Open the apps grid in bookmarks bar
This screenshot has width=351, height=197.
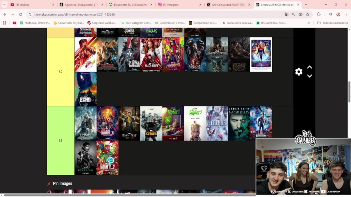[4, 23]
